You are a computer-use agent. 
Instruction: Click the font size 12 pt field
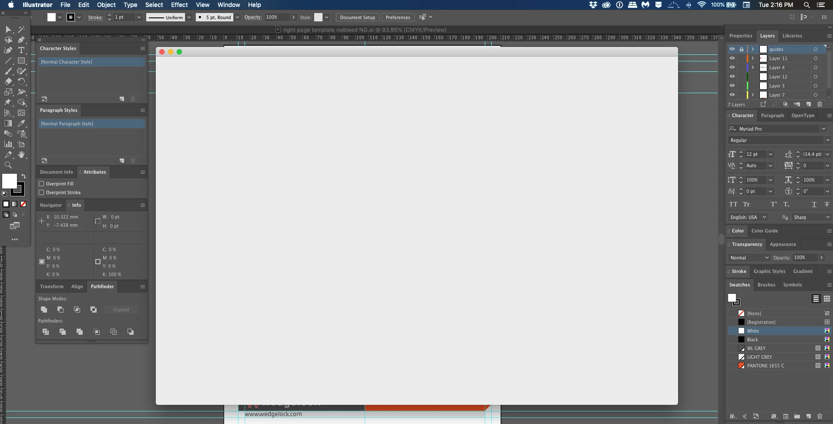[755, 154]
